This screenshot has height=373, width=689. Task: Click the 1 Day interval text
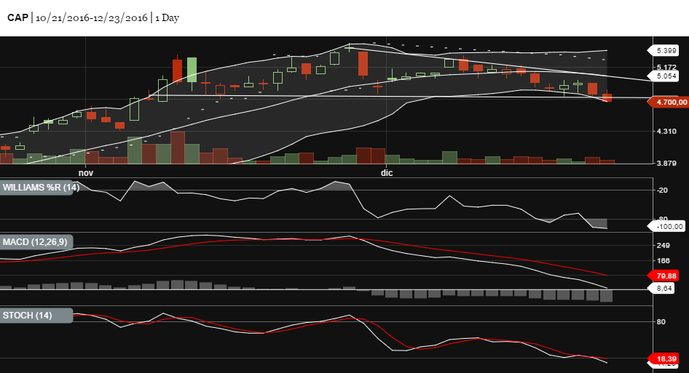coord(167,18)
